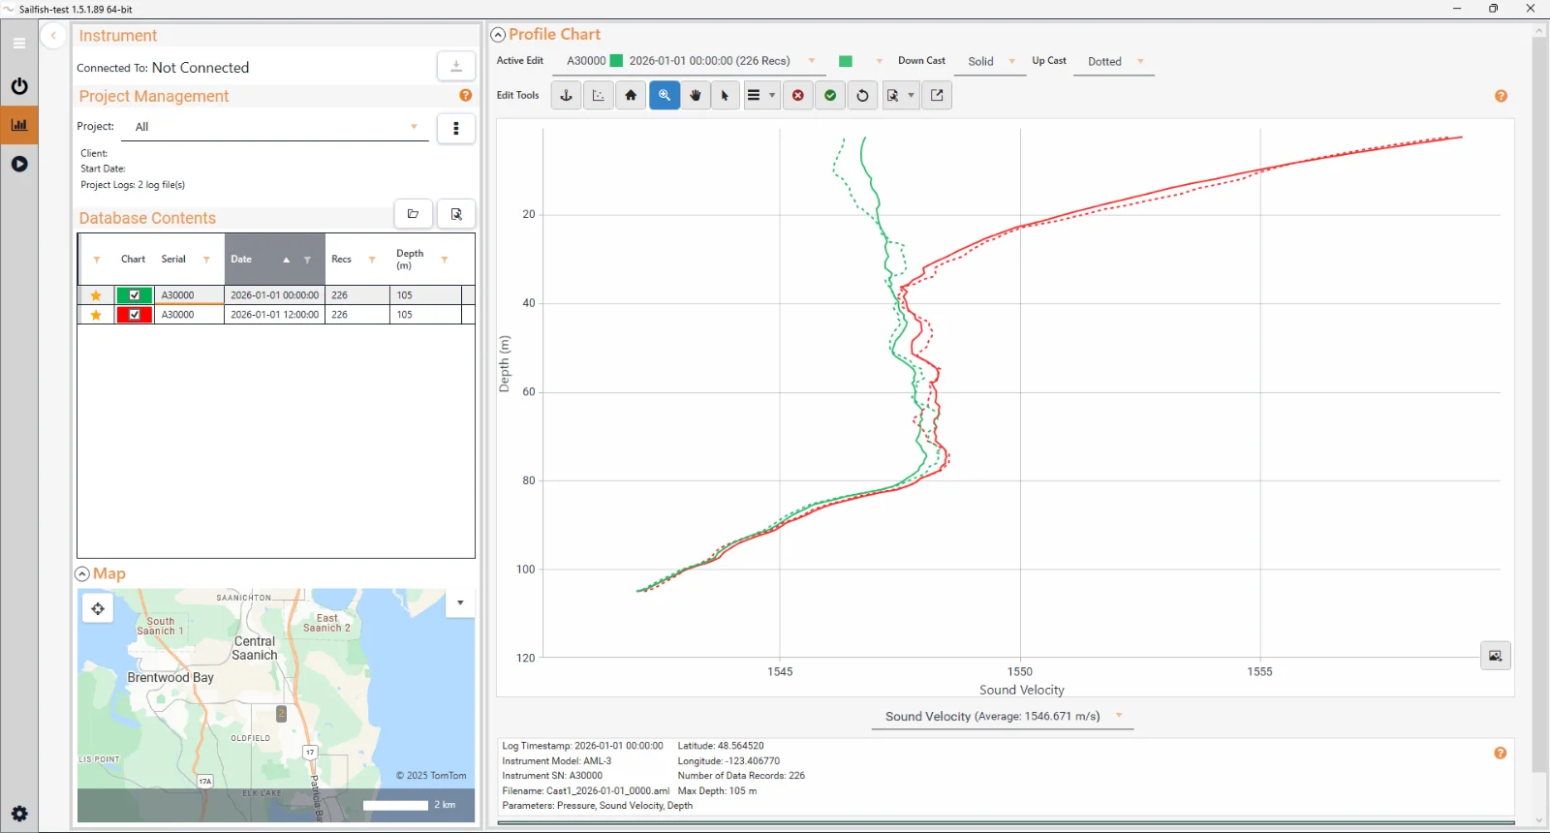The width and height of the screenshot is (1550, 833).
Task: Choose the pointer selection tool
Action: click(726, 95)
